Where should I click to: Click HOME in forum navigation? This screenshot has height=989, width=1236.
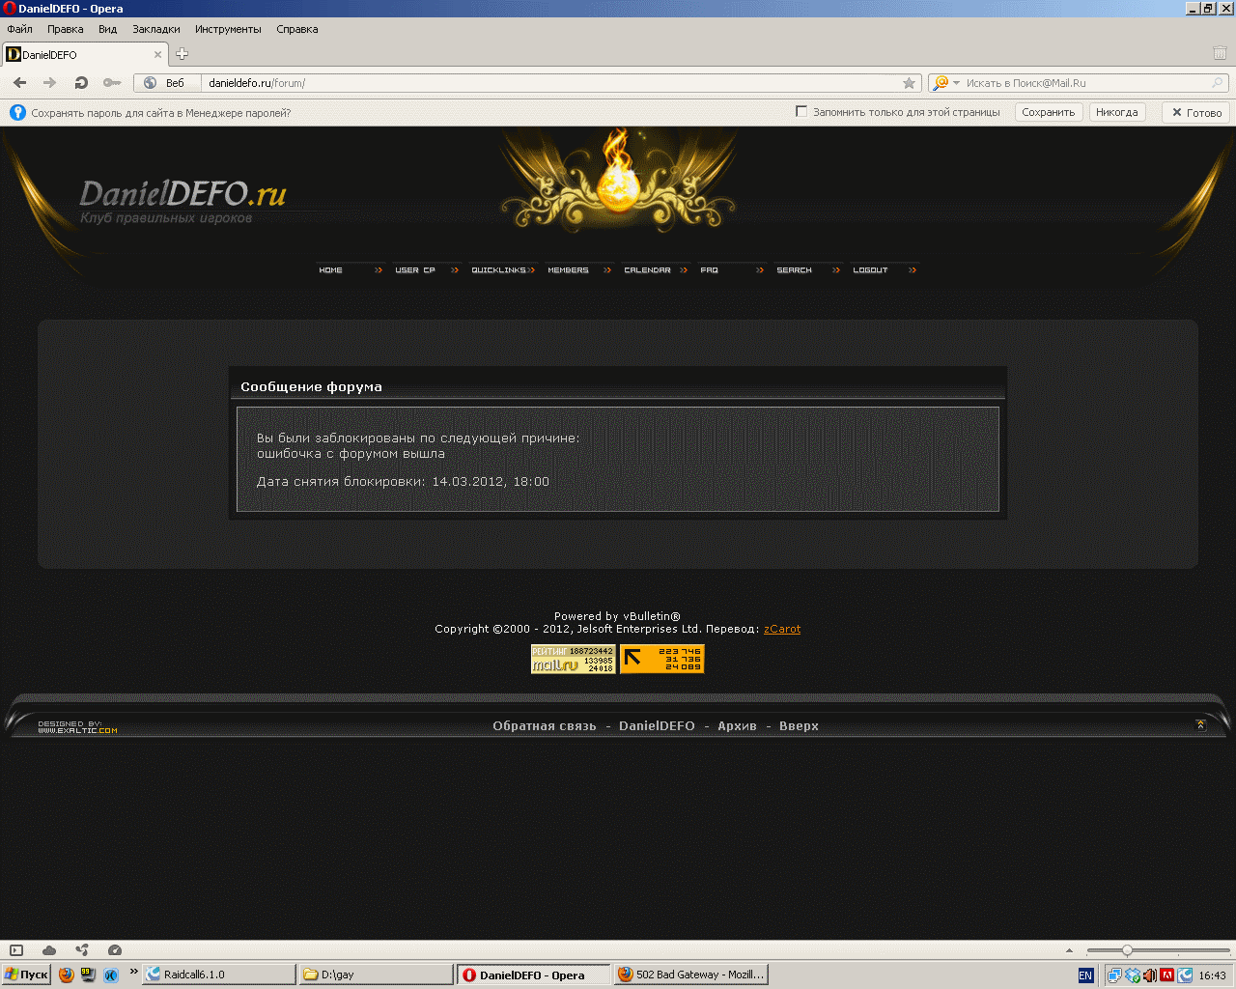click(x=351, y=269)
